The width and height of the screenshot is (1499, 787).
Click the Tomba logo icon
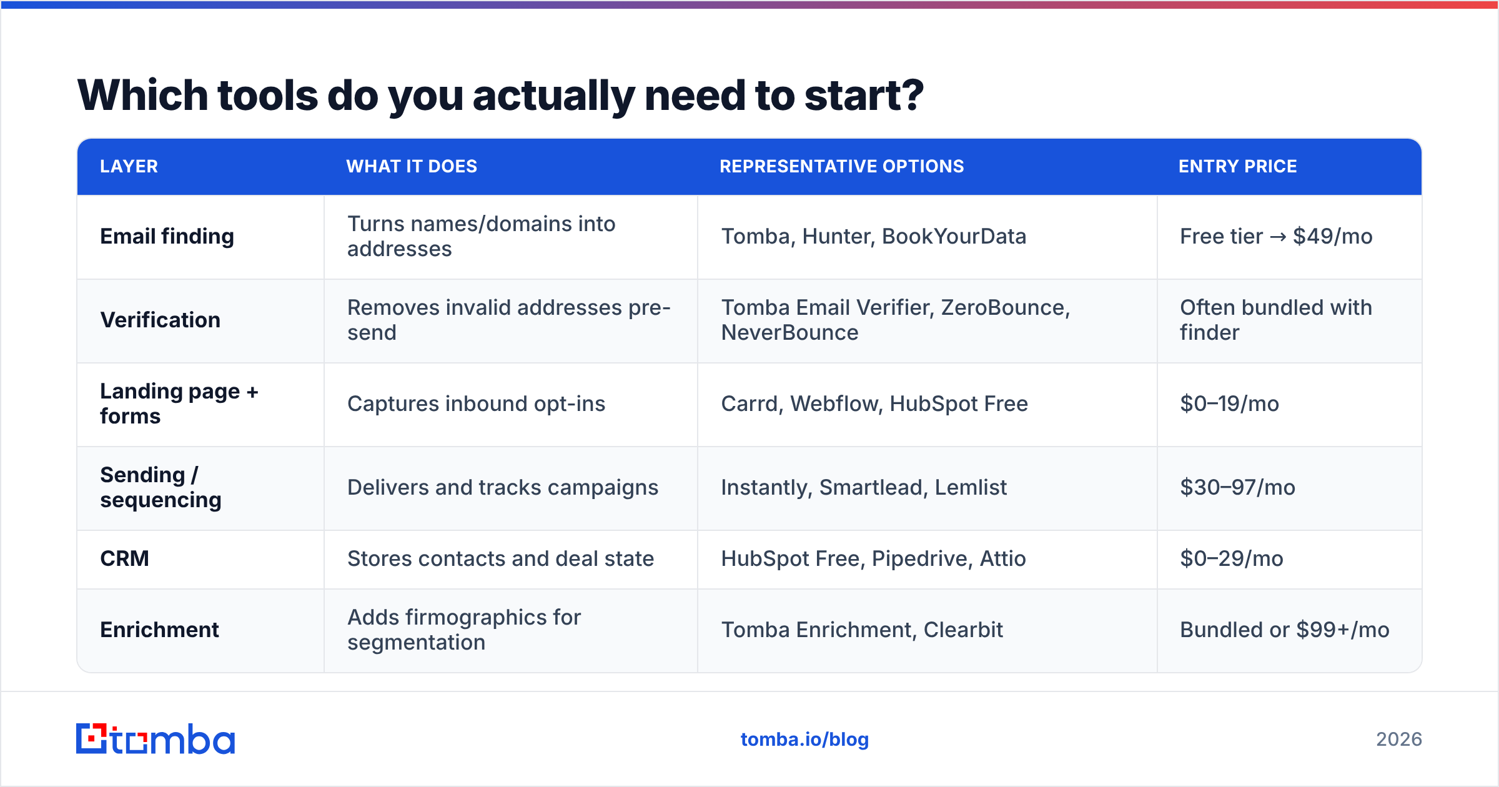pos(155,739)
